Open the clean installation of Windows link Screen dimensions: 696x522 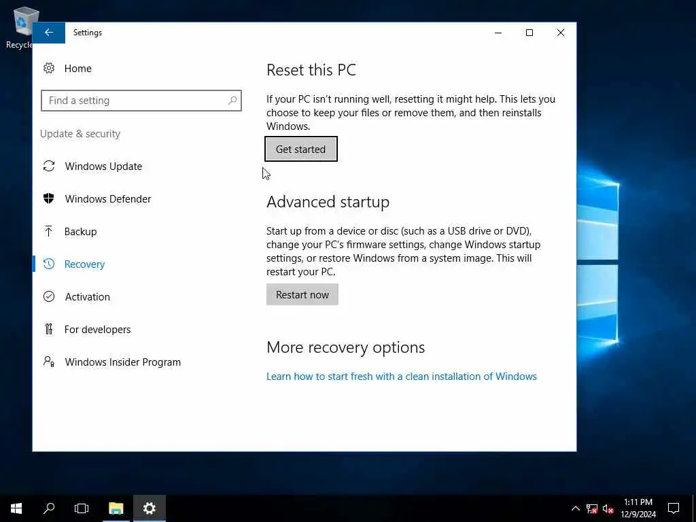pos(402,377)
